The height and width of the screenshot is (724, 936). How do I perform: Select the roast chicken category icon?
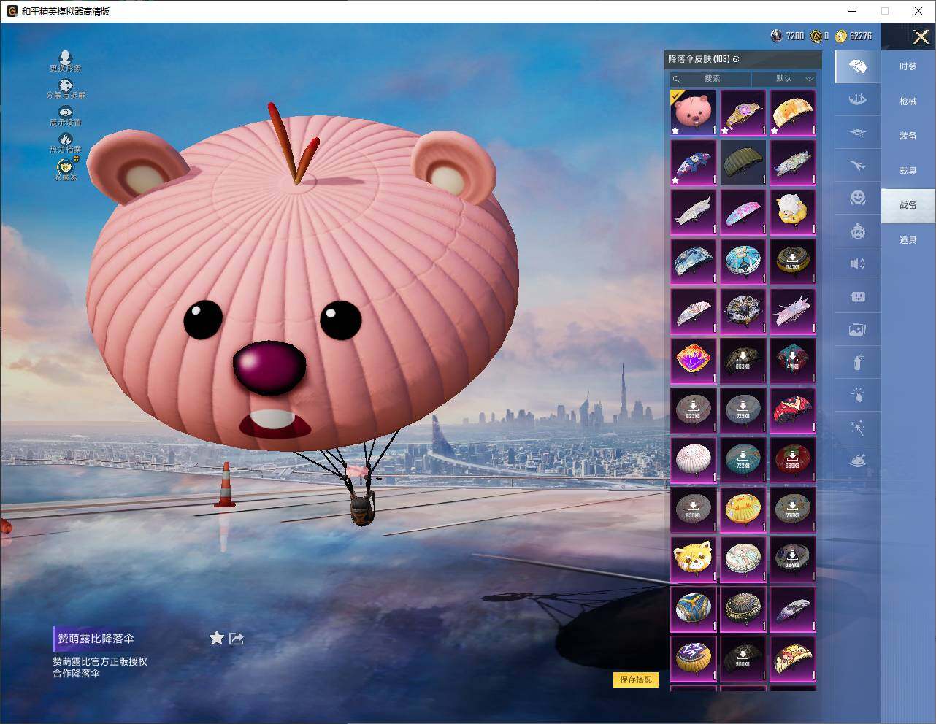(857, 461)
